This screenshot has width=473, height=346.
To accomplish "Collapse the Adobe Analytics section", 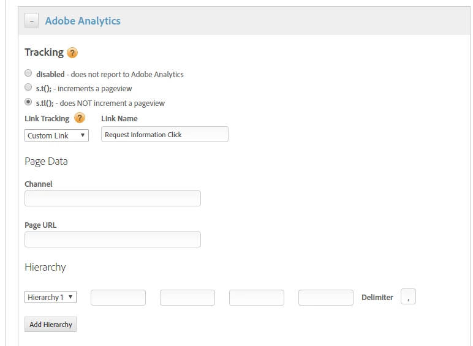I will click(31, 20).
